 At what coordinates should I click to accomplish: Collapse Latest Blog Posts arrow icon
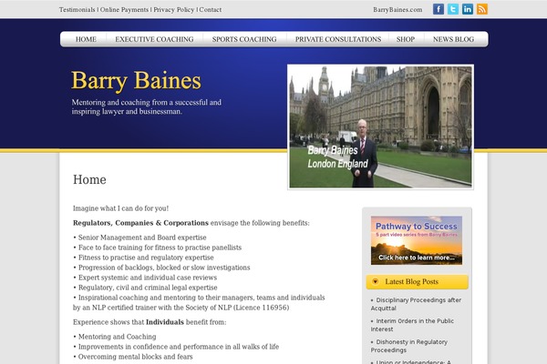[x=376, y=281]
